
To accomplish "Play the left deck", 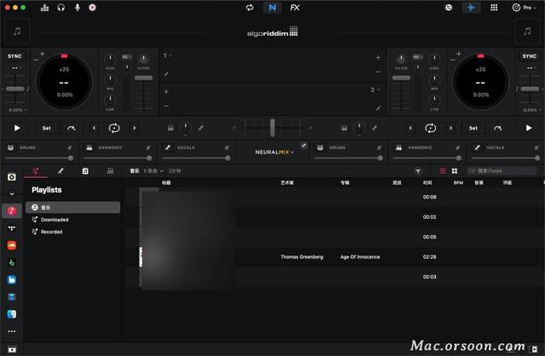I will tap(17, 128).
